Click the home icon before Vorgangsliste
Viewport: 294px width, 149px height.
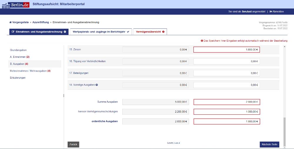[x=11, y=22]
